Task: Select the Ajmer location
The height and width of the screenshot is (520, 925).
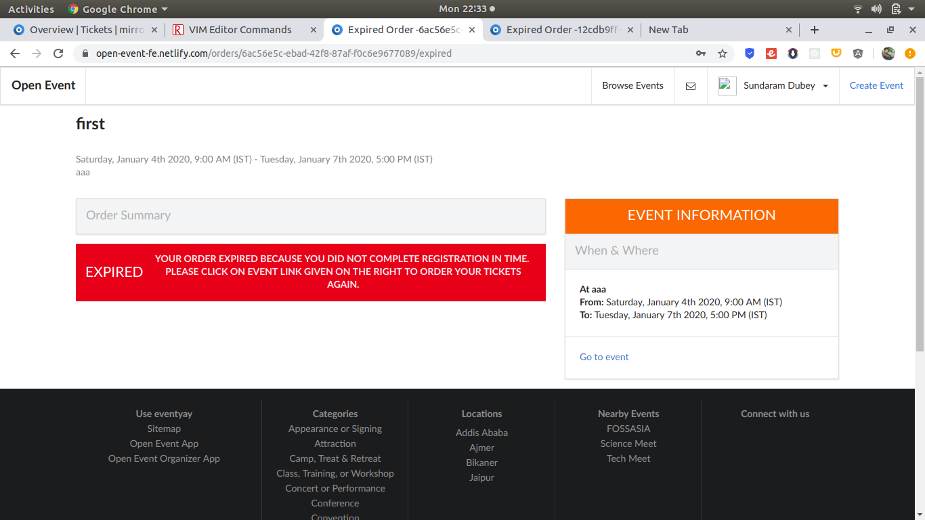Action: [481, 448]
